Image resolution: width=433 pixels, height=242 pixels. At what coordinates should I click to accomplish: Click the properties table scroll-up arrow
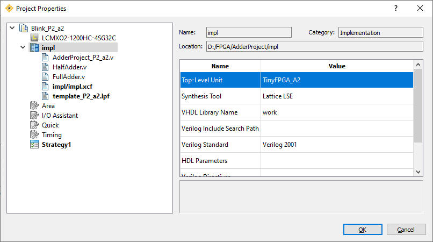418,65
